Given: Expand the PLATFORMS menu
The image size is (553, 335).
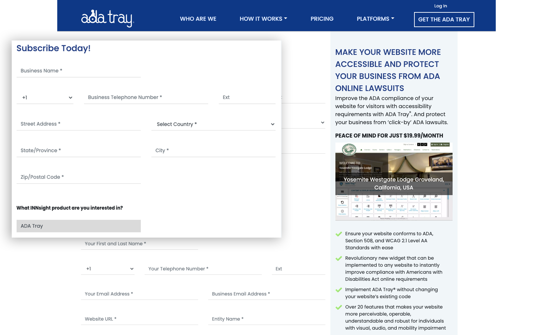Looking at the screenshot, I should [376, 19].
